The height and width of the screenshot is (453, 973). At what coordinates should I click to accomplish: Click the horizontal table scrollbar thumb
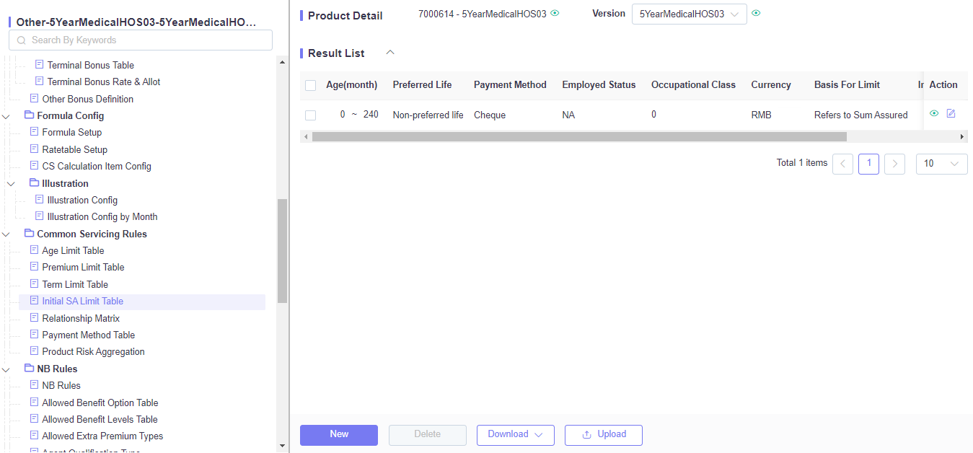[579, 136]
